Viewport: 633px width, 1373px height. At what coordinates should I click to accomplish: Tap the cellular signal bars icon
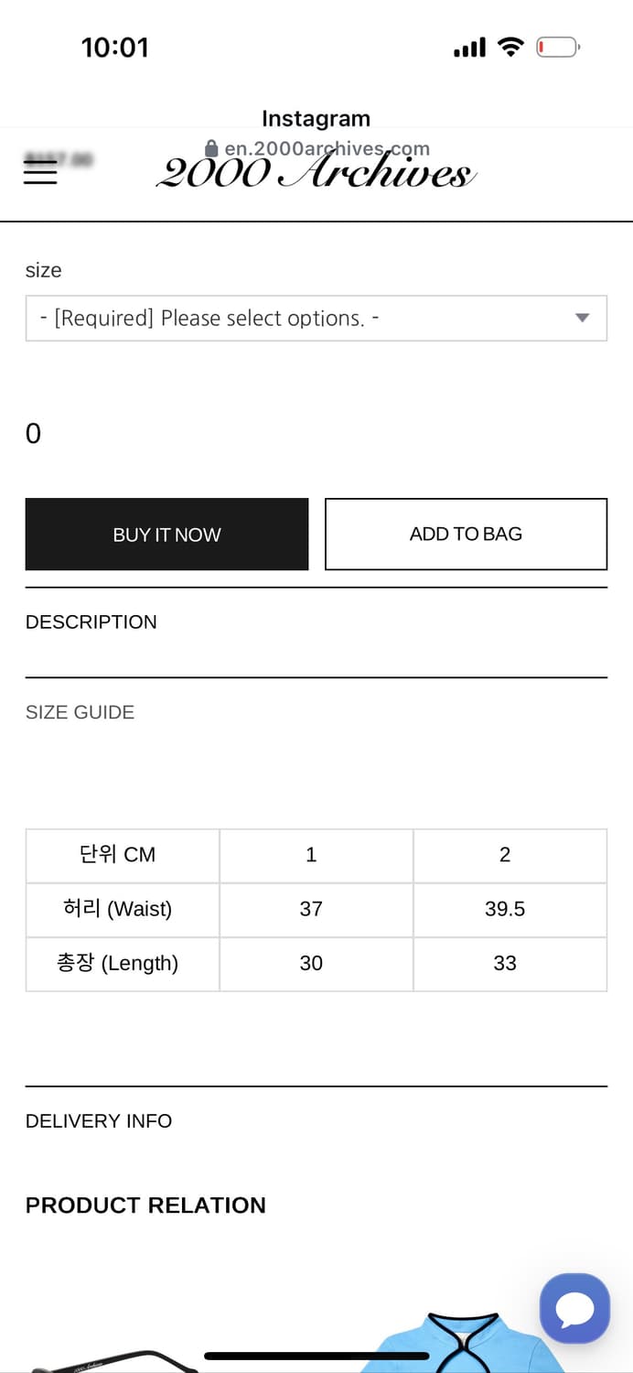469,48
